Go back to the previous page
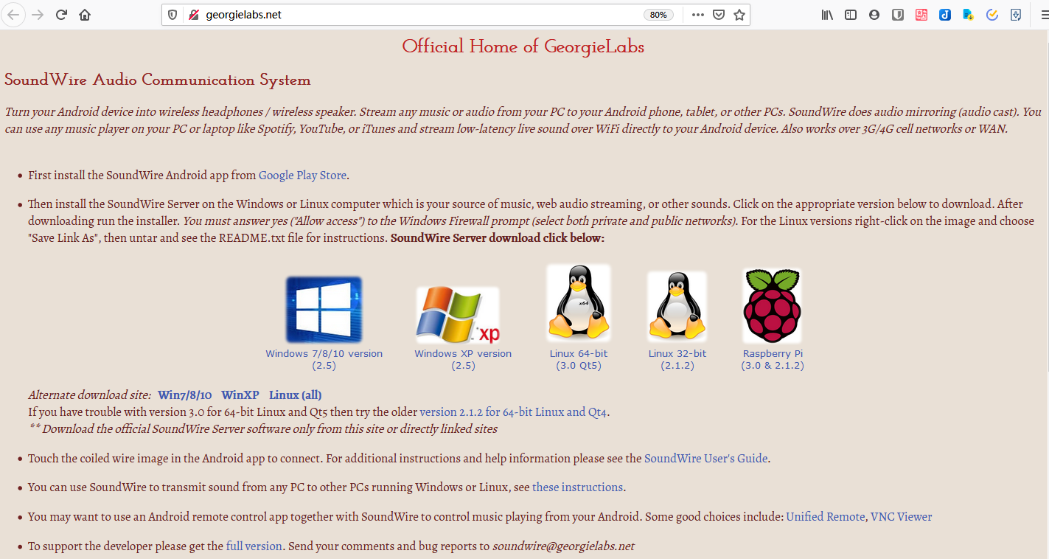 click(13, 15)
